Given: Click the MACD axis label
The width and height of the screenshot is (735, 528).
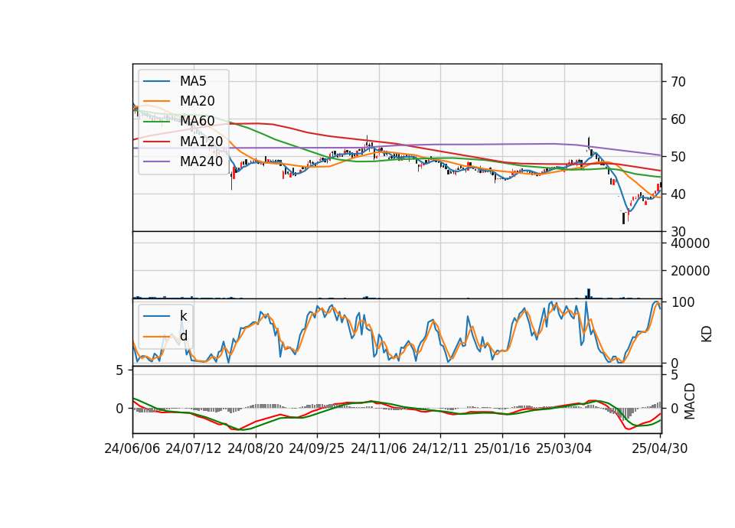Looking at the screenshot, I should click(689, 401).
